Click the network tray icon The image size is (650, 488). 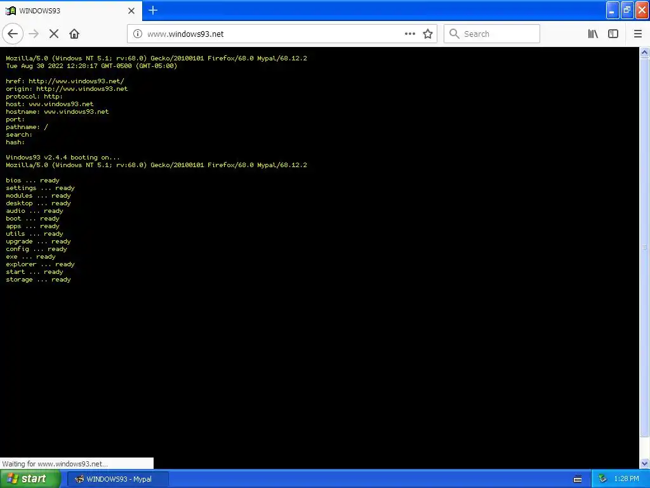603,479
